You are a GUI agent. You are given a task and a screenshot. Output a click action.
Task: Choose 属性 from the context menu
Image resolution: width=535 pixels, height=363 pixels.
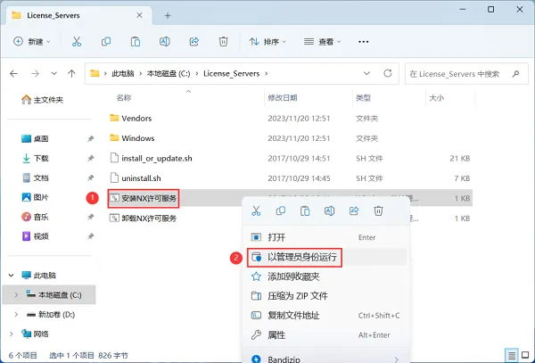pos(325,335)
